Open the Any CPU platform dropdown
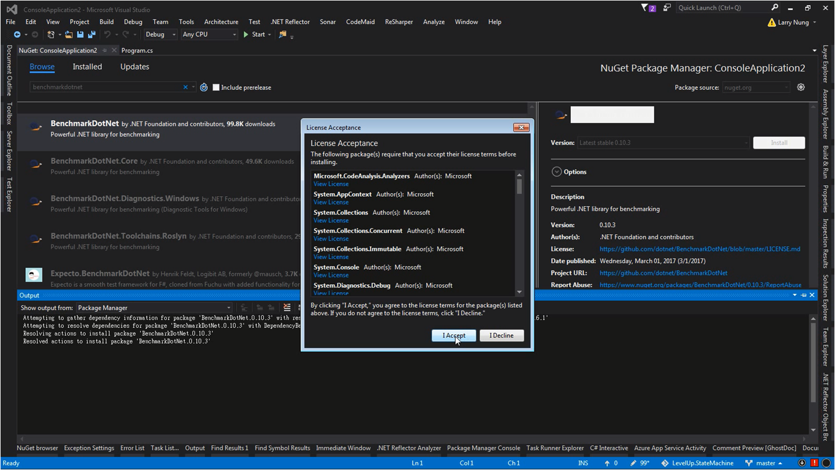Viewport: 835px width, 470px height. point(209,35)
